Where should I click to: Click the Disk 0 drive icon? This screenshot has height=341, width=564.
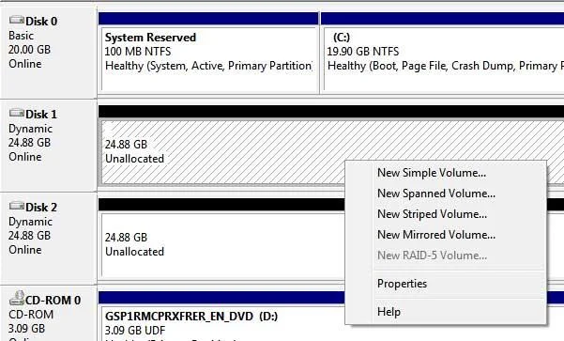(x=17, y=20)
